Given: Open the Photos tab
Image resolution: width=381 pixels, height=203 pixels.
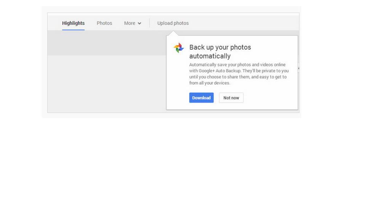Looking at the screenshot, I should pos(104,23).
